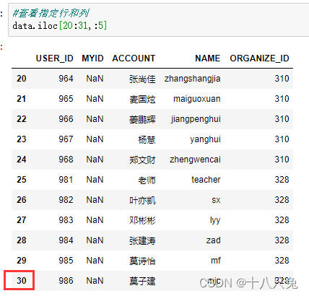
Task: Click ORGANIZE_ID 328 in row 25
Action: [x=282, y=180]
